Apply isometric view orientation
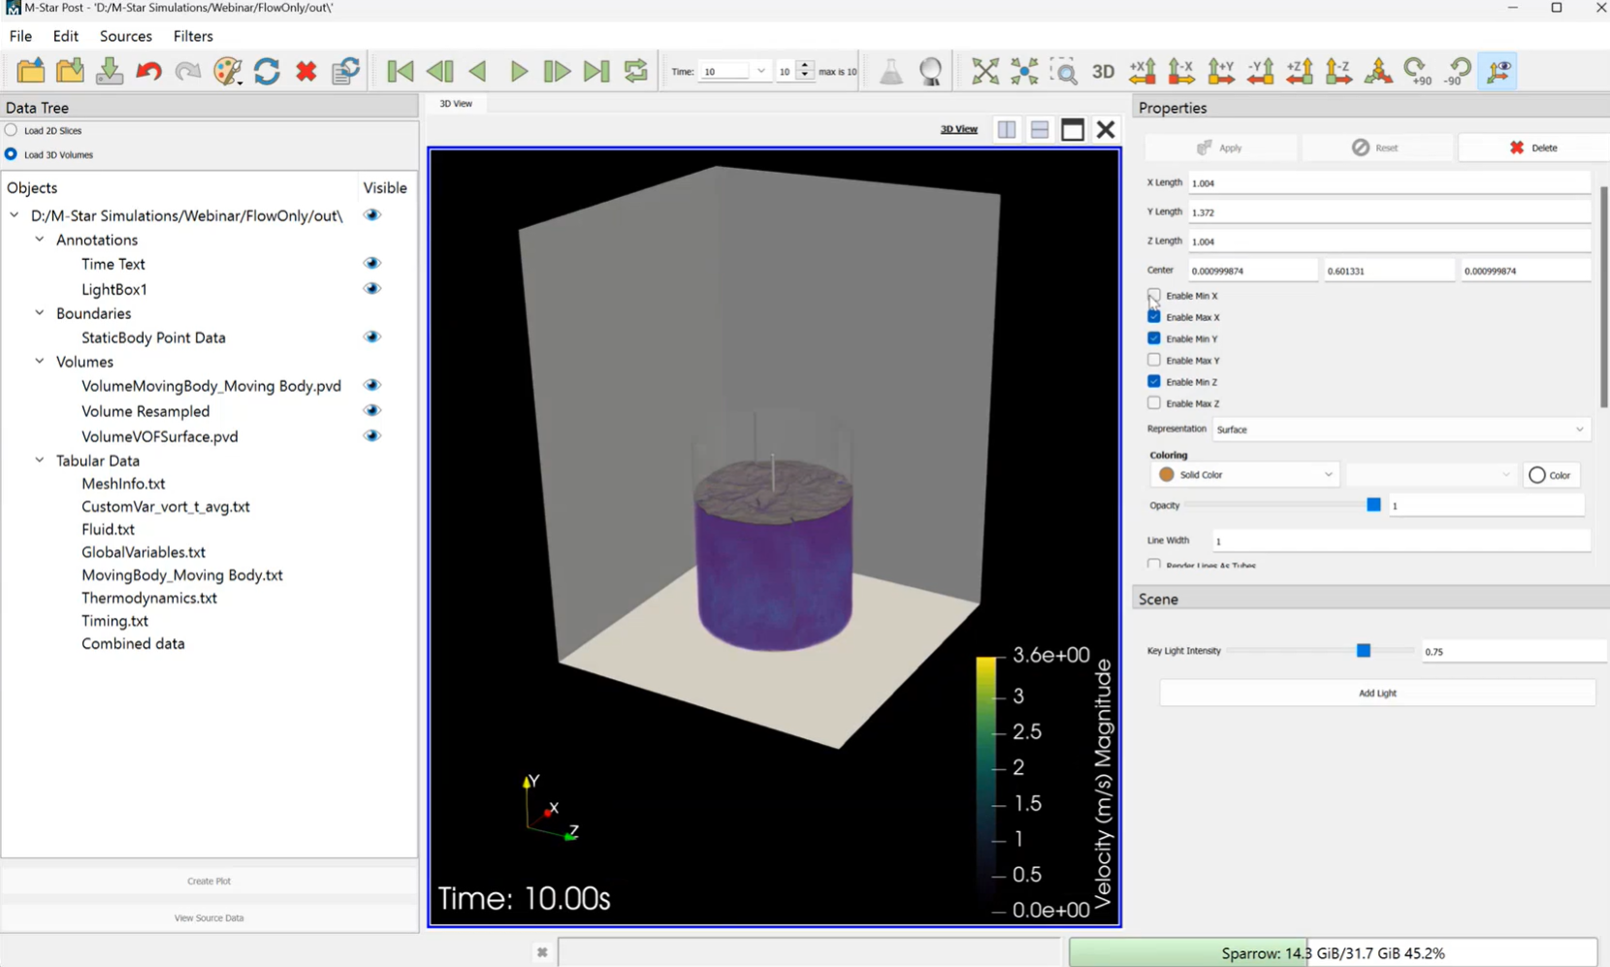The height and width of the screenshot is (967, 1610). click(x=1378, y=71)
